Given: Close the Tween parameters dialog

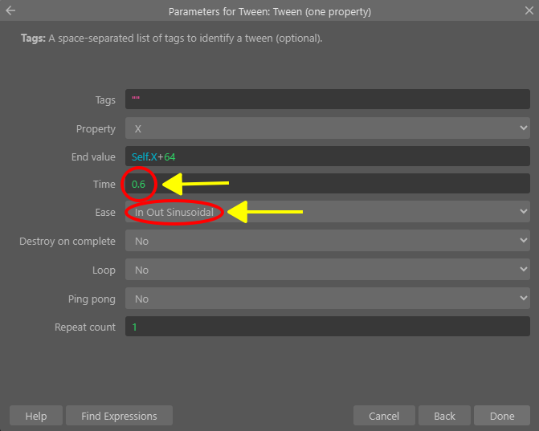Looking at the screenshot, I should click(529, 10).
